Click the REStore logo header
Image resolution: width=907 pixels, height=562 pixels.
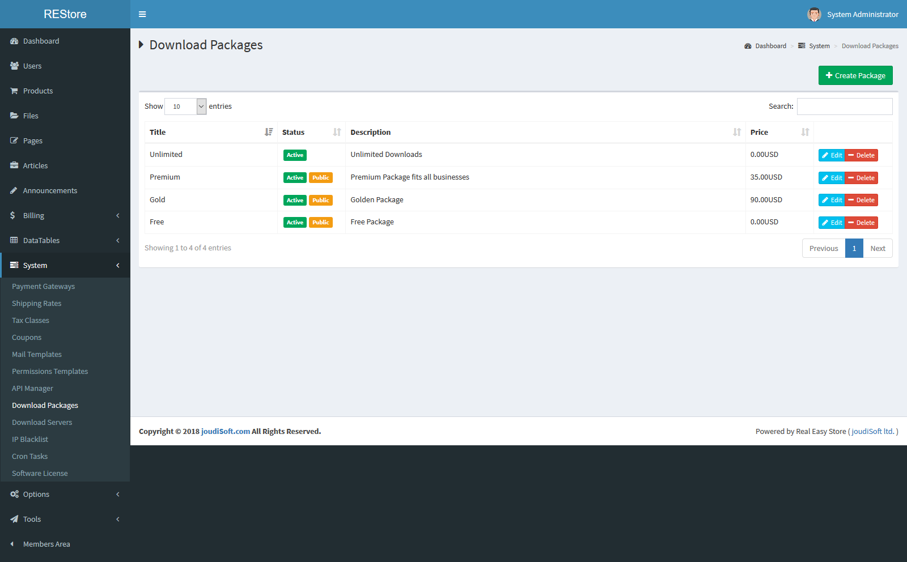65,14
